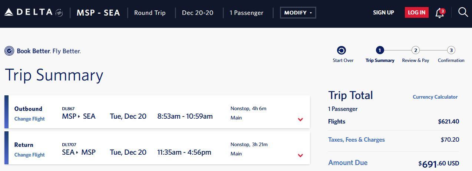Open the notifications bell icon

(x=440, y=13)
